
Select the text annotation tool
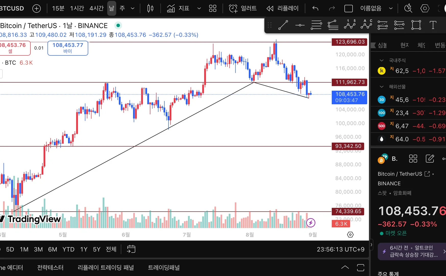tap(433, 25)
